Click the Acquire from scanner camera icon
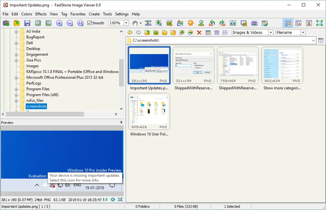 tap(6, 23)
